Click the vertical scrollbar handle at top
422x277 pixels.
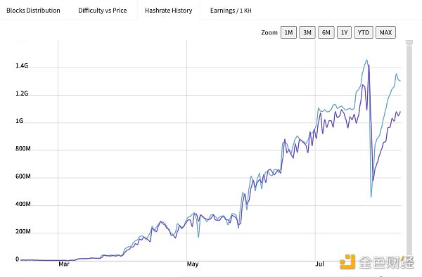point(409,43)
